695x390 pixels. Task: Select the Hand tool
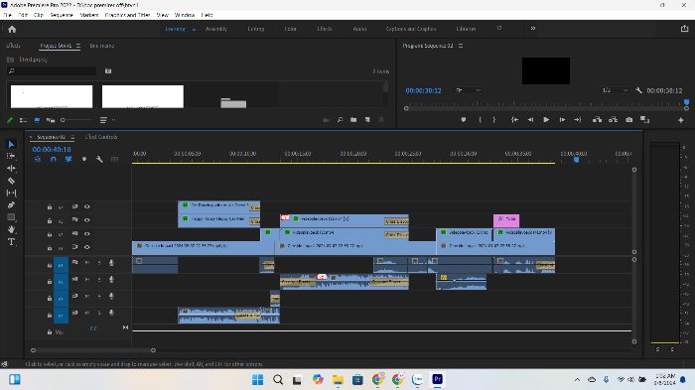click(x=11, y=229)
